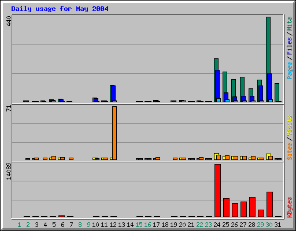296x231 pixels.
Task: Click the 'Daily usage for May 2004' title
Action: [60, 9]
